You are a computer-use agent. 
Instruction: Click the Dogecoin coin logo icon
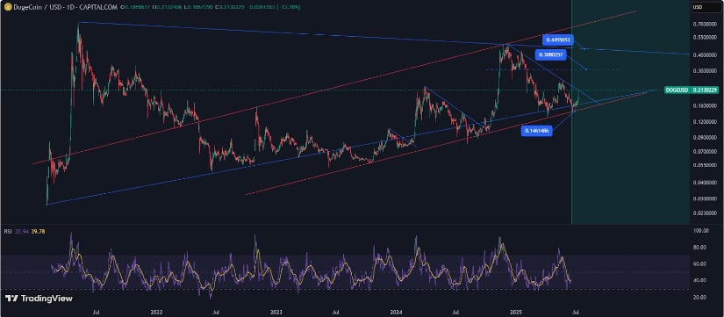7,7
